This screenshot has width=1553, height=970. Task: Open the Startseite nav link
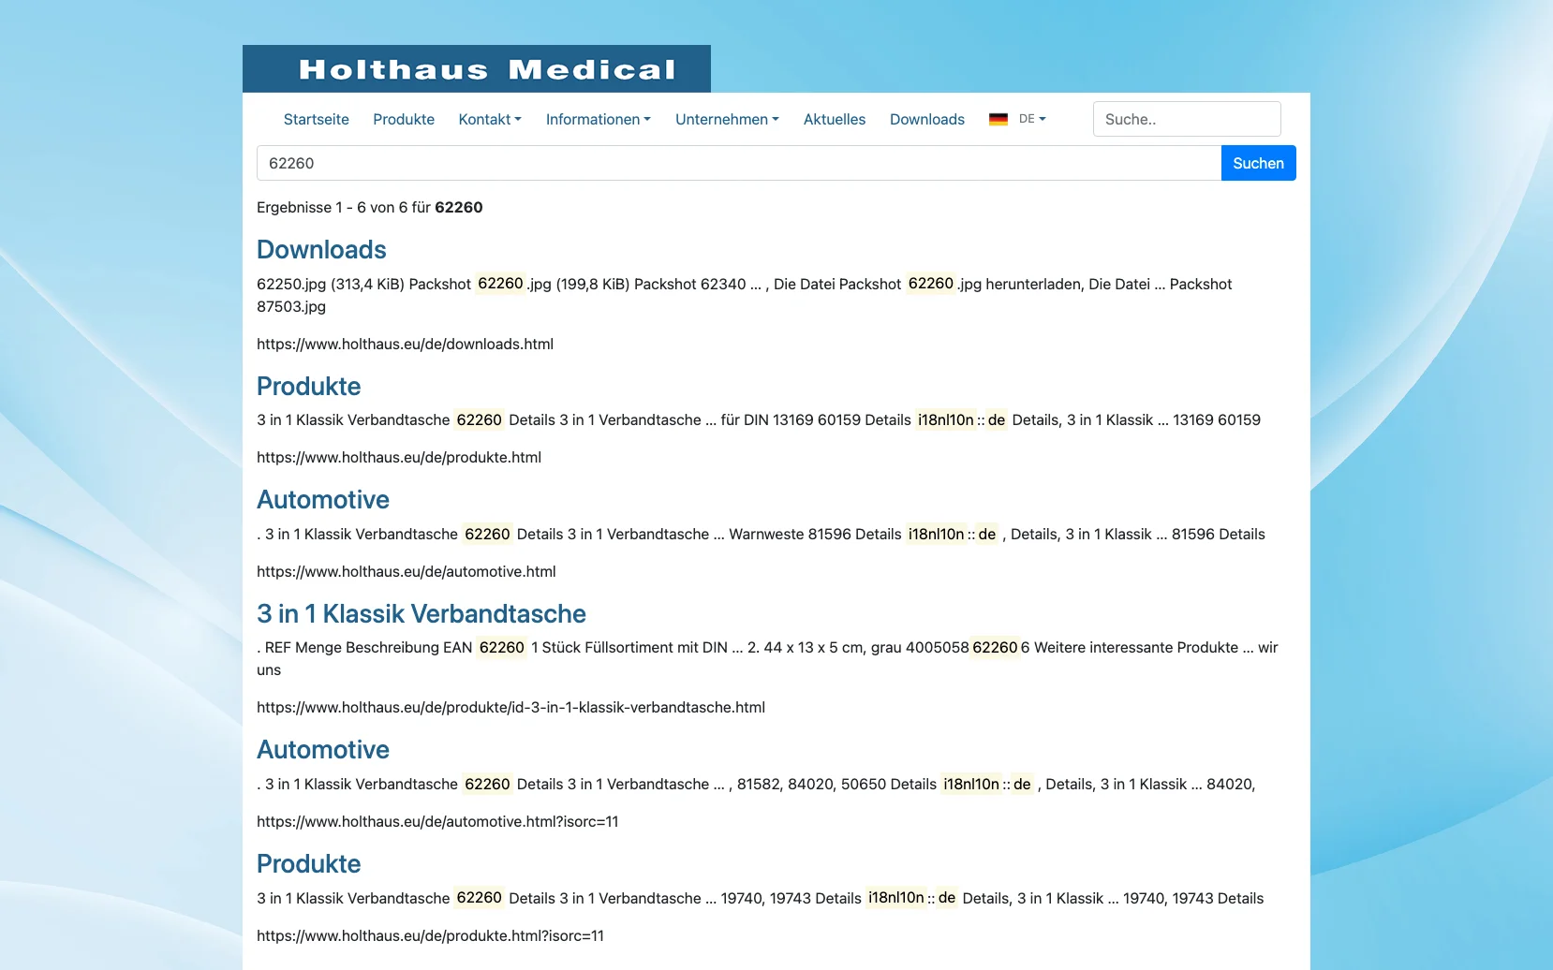(317, 119)
